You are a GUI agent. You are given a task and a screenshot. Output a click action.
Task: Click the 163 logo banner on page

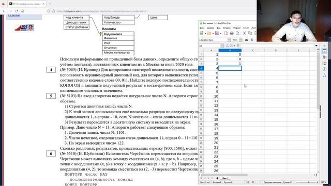(x=24, y=27)
